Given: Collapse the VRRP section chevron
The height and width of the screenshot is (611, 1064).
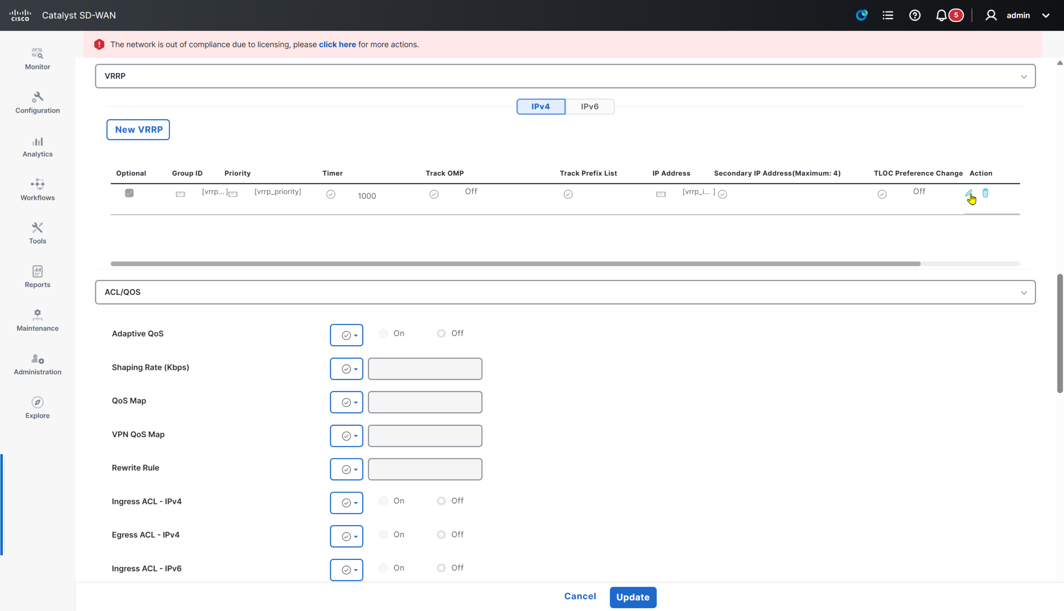Looking at the screenshot, I should click(x=1024, y=76).
